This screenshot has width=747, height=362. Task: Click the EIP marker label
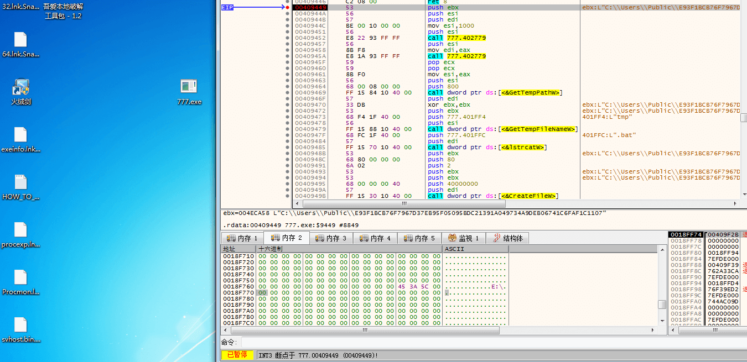click(227, 8)
